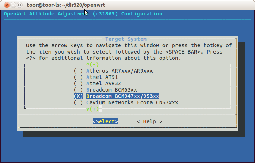Click the Broadcom BCM63xx label text

click(112, 90)
